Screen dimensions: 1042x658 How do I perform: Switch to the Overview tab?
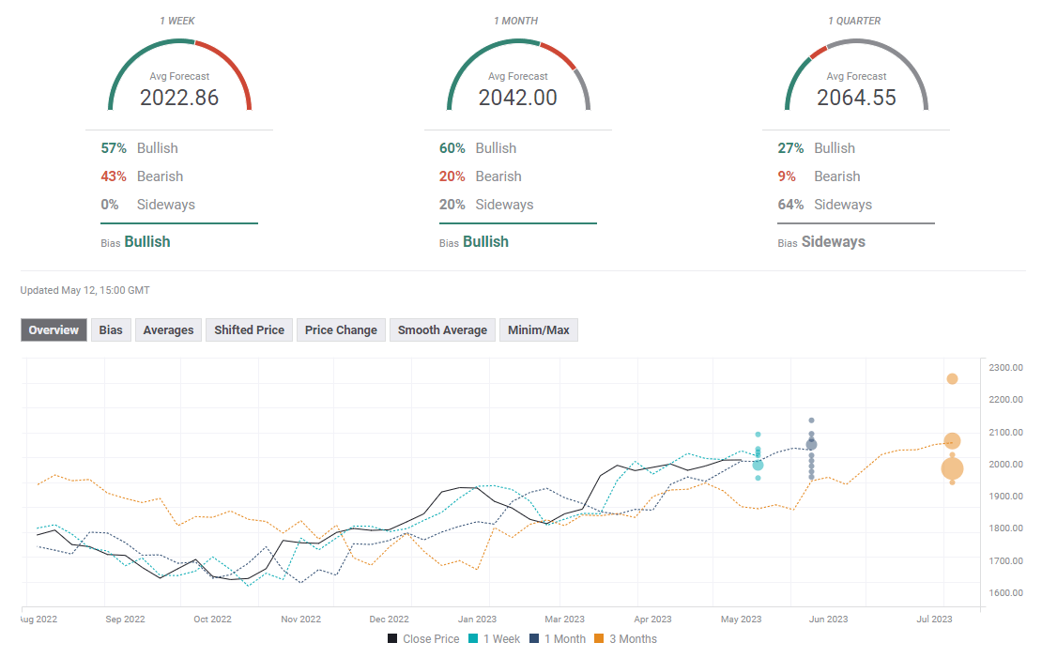(x=54, y=329)
